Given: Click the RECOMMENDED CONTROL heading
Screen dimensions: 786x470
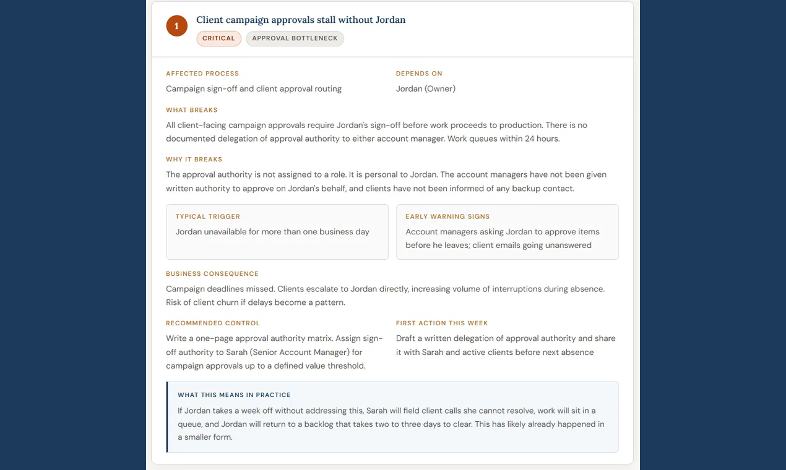Looking at the screenshot, I should (213, 323).
